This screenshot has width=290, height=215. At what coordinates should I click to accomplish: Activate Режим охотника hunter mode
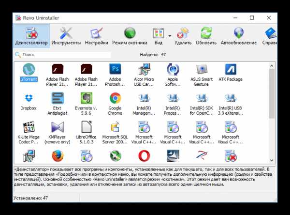(x=130, y=36)
